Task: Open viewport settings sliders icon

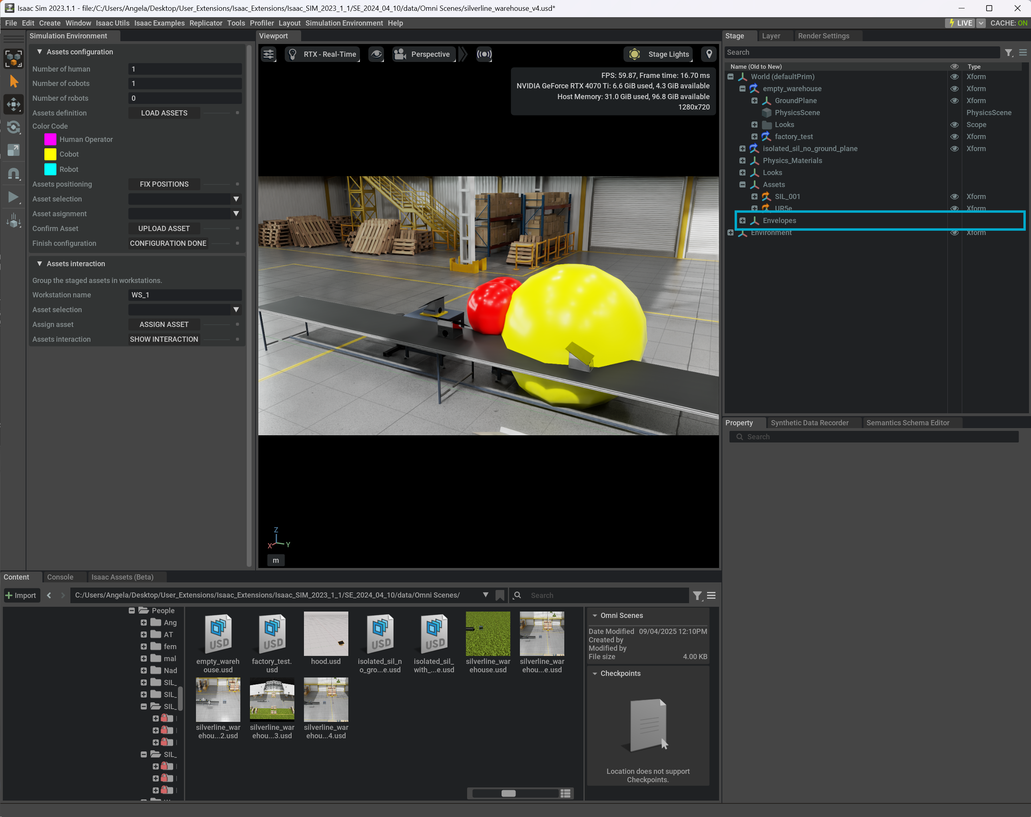Action: (269, 54)
